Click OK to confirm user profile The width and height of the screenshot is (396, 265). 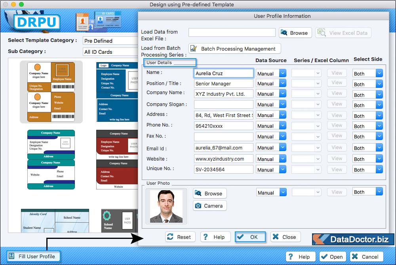click(x=250, y=237)
